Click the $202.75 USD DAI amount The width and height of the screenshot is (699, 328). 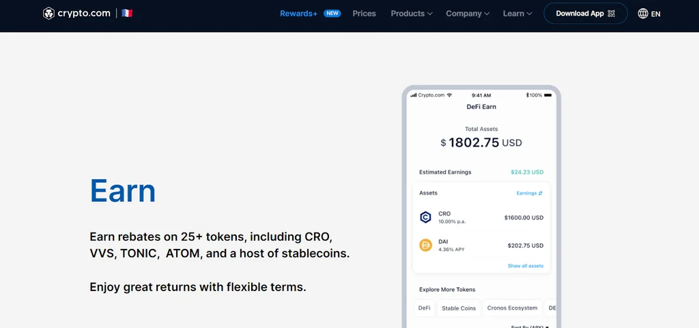[526, 245]
